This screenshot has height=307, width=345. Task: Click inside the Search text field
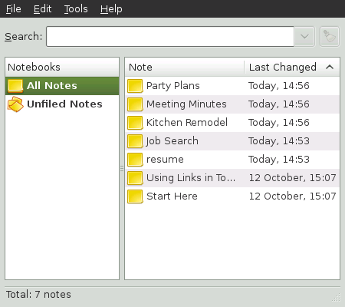point(170,36)
